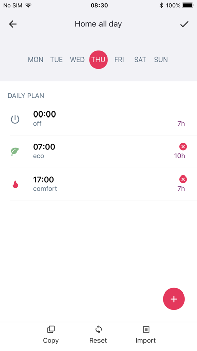Tap the Copy icon in bottom bar

[x=51, y=329]
